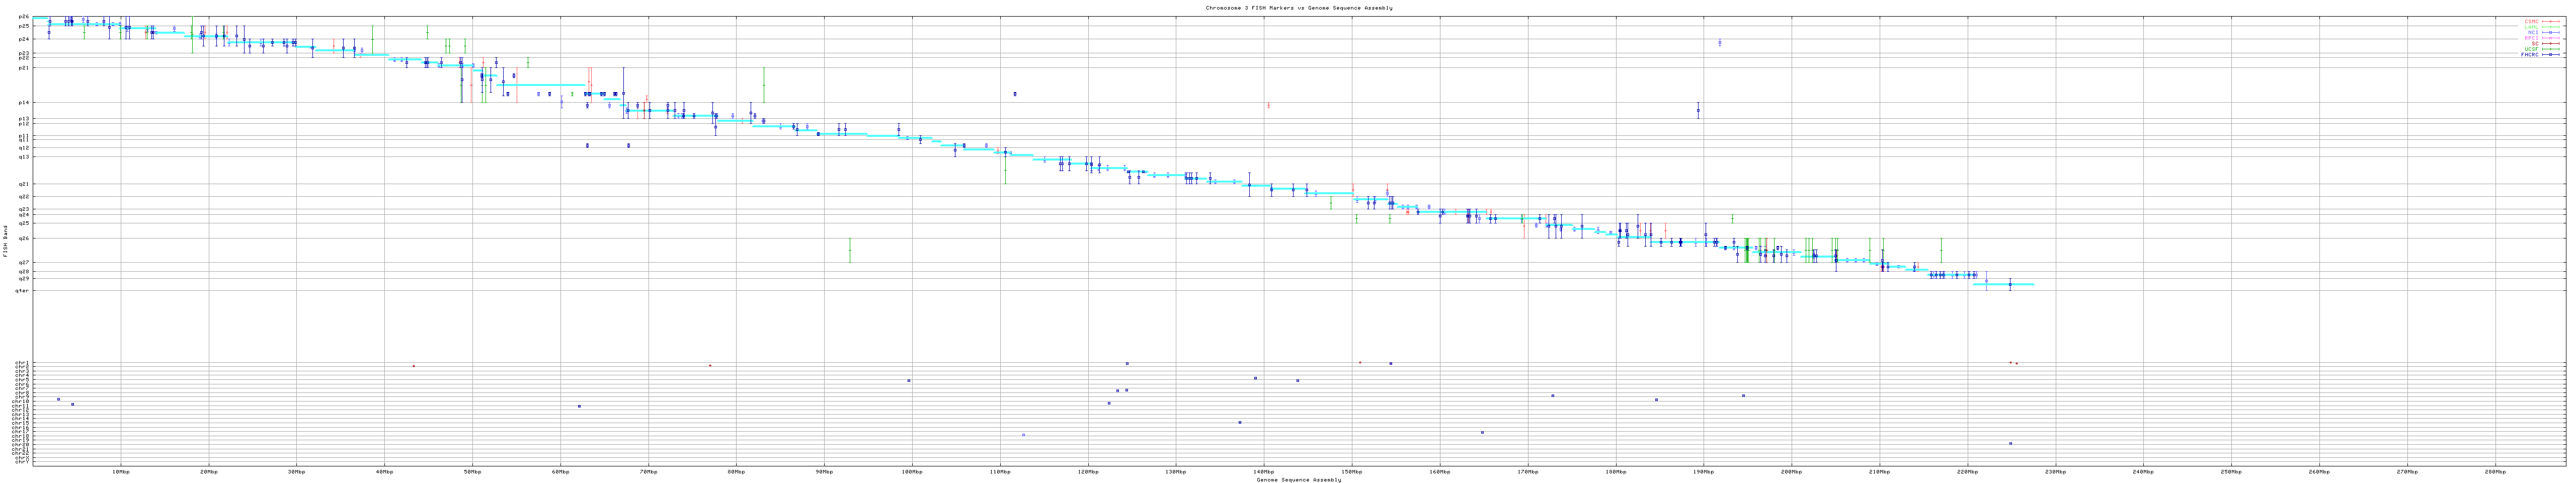Click the q26 band label on y-axis
The image size is (2576, 483).
(24, 238)
